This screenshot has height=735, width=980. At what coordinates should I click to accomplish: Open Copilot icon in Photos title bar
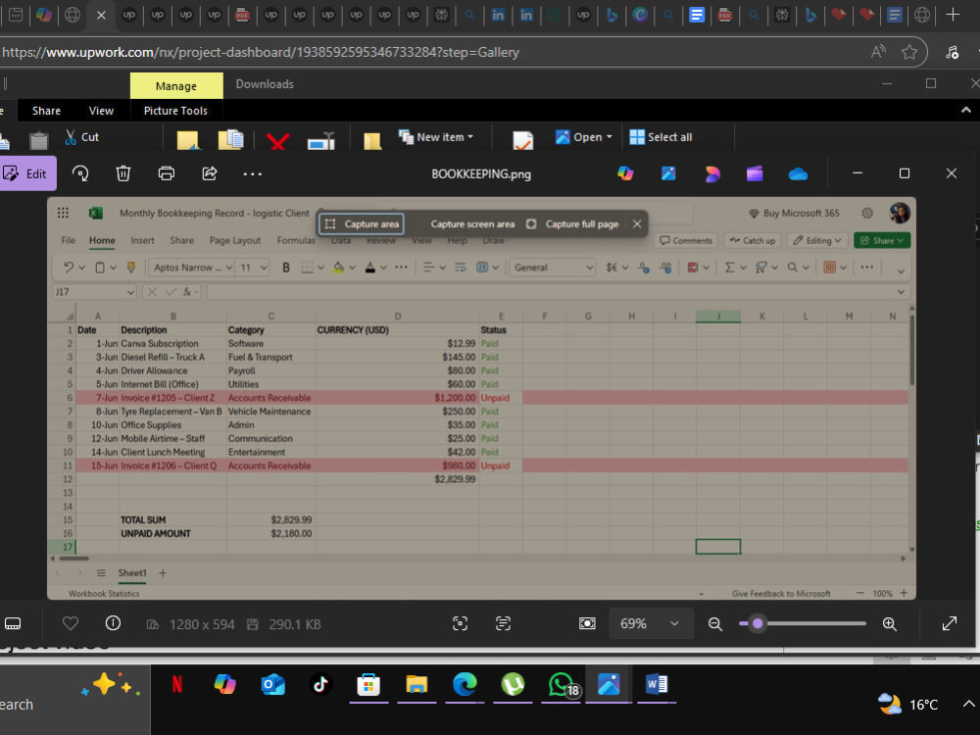point(625,173)
